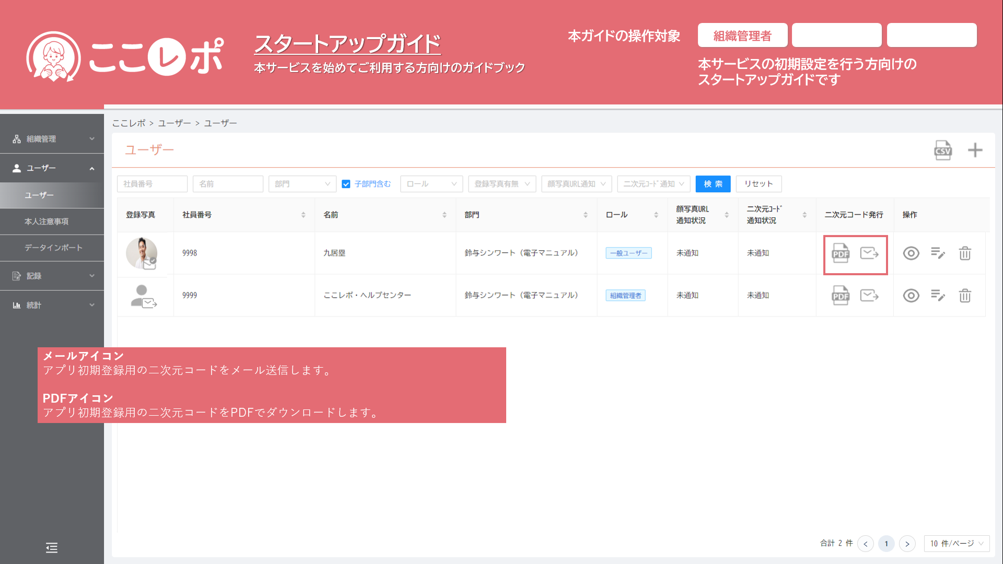
Task: Open the 10 件/ページ page size dropdown
Action: [x=956, y=544]
